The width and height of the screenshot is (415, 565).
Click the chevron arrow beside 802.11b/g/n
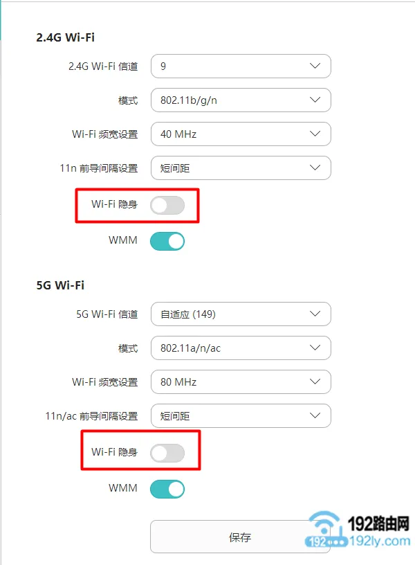pos(315,100)
